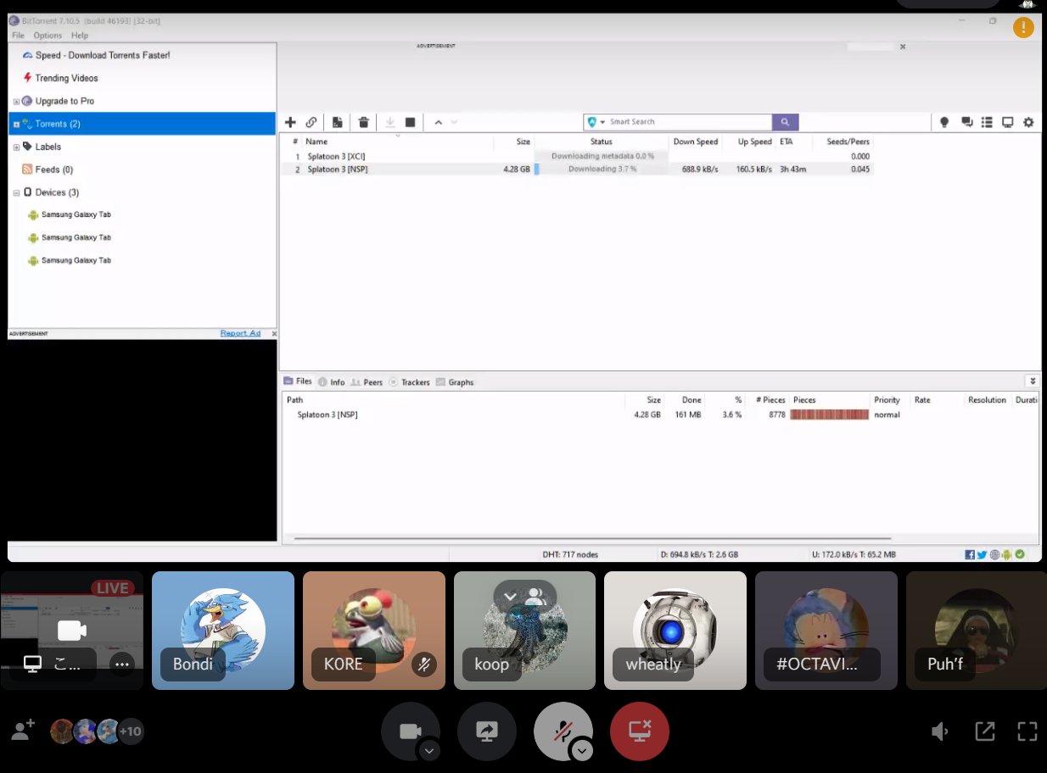The width and height of the screenshot is (1047, 773).
Task: Click the three-dot options on LIVE stream tile
Action: click(122, 664)
